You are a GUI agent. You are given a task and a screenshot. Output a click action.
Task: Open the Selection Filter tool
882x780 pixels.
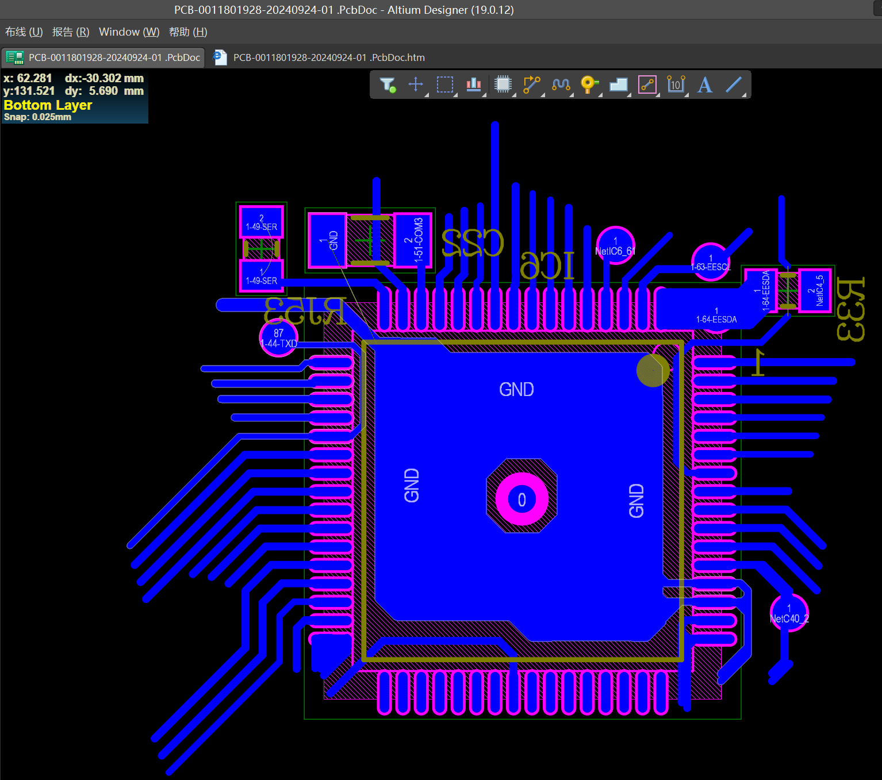tap(388, 85)
